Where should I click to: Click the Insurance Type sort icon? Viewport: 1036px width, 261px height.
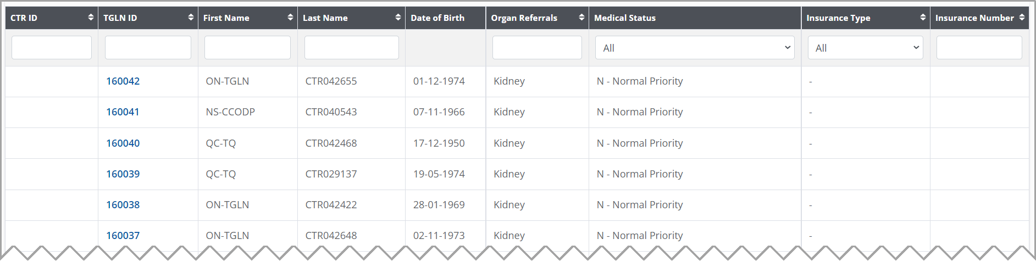[x=923, y=18]
